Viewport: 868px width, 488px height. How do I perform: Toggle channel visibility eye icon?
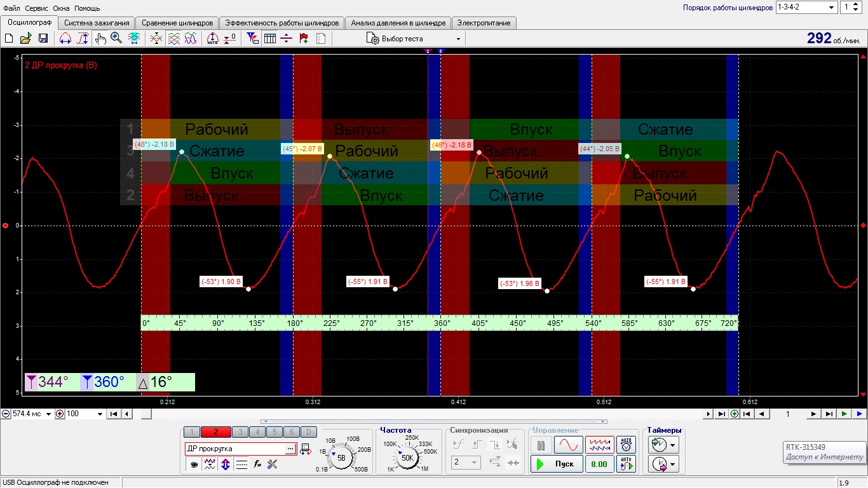pos(194,464)
